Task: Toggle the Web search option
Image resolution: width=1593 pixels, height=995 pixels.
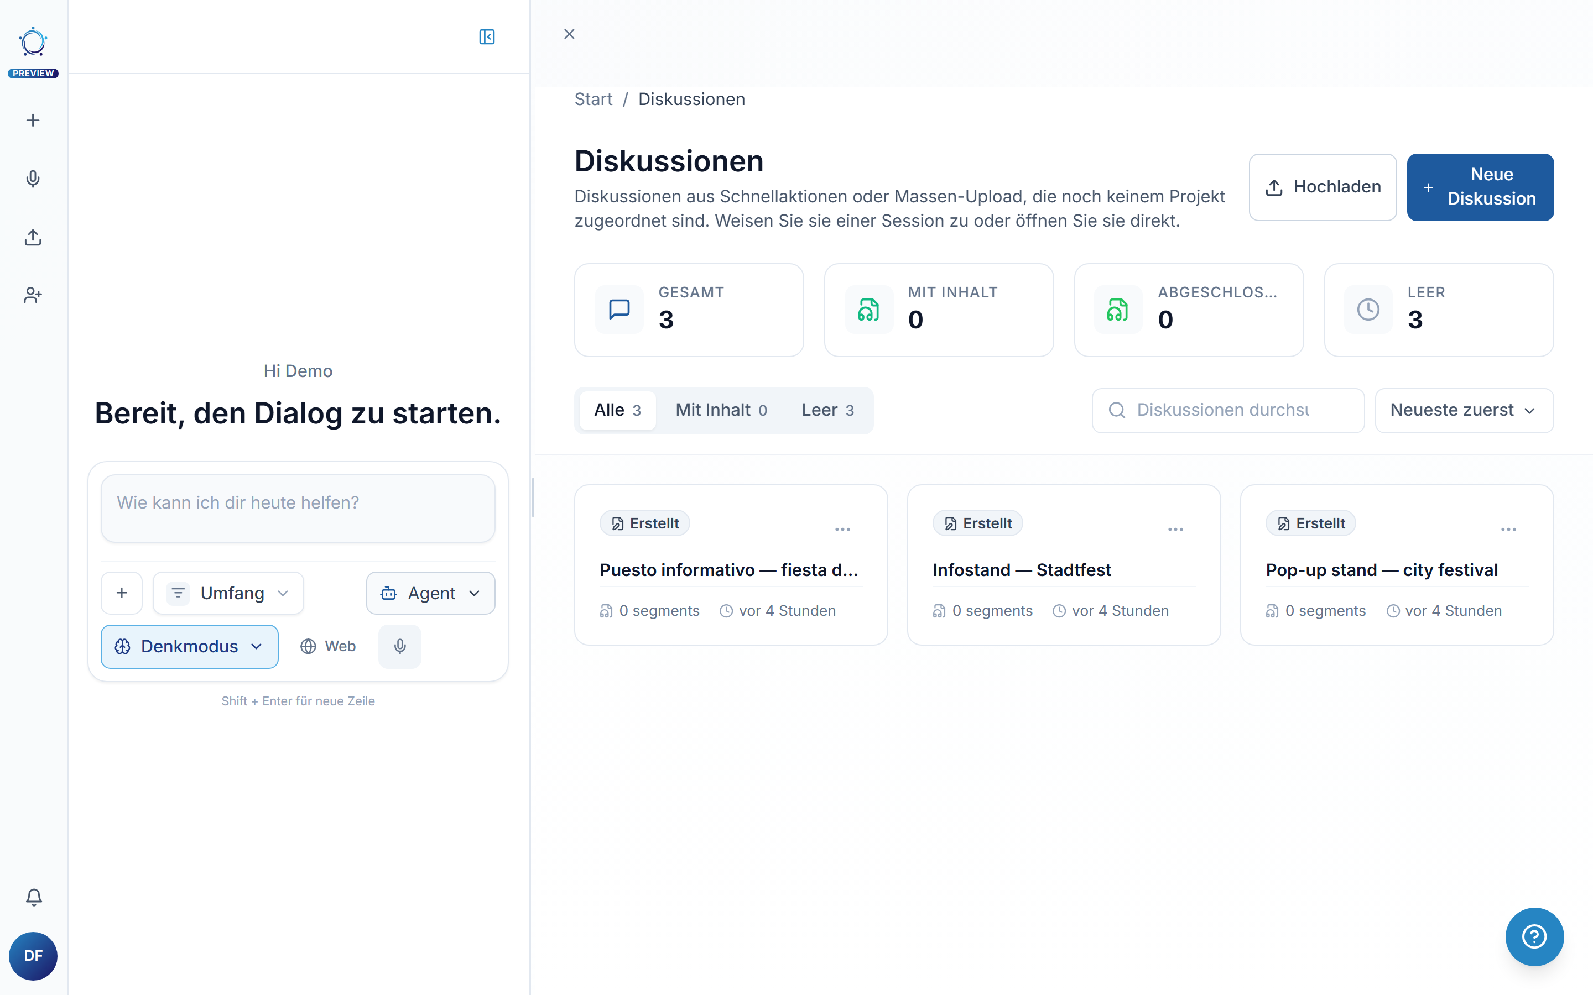Action: (328, 646)
